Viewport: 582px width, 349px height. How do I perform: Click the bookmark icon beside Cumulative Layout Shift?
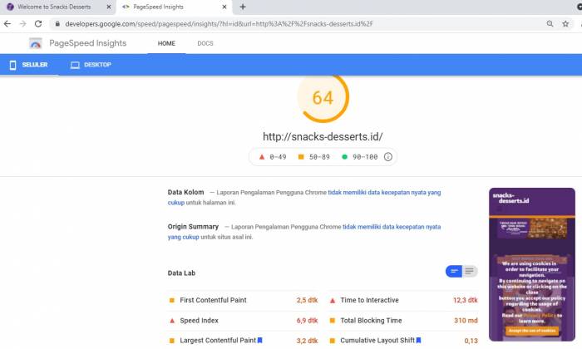(x=418, y=340)
